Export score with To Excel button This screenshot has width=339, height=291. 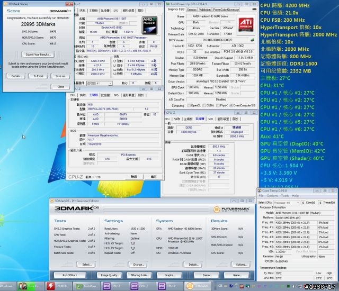click(x=38, y=76)
